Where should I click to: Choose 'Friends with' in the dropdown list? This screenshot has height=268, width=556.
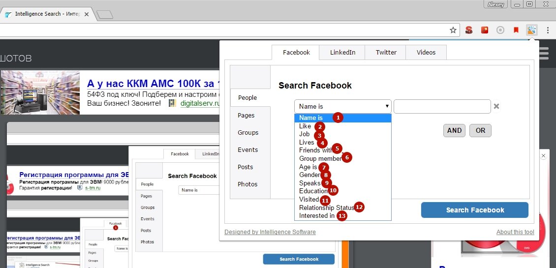[342, 150]
